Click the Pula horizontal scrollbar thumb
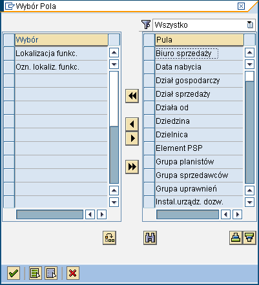 [x=187, y=215]
